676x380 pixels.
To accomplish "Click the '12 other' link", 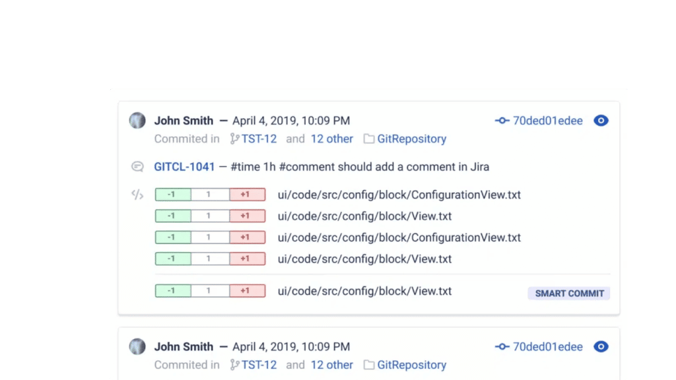I will coord(332,139).
